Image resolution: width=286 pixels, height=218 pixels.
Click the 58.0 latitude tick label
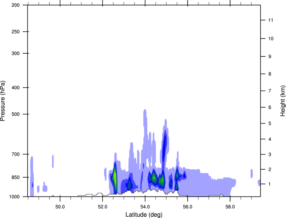(x=230, y=207)
